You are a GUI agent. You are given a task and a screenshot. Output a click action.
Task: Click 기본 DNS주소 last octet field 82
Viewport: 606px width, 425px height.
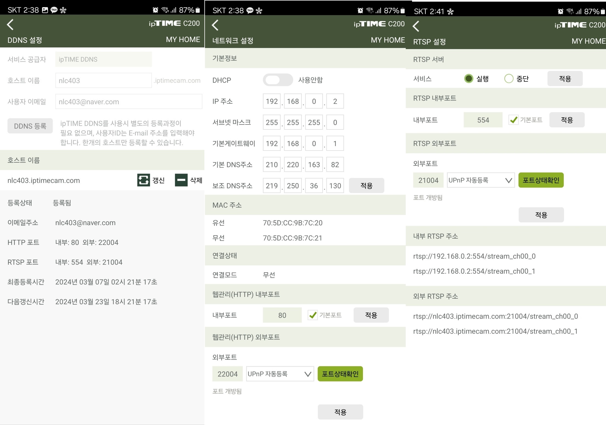click(x=335, y=165)
